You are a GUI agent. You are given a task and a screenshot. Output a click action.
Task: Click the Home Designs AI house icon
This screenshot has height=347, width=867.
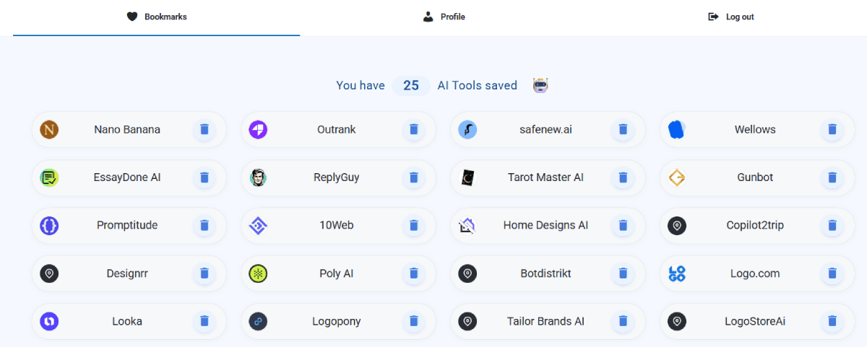click(467, 226)
